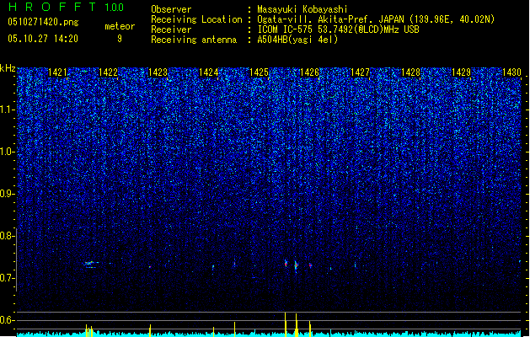Click the 0.7 kHz frequency label
The image size is (530, 337).
7,278
